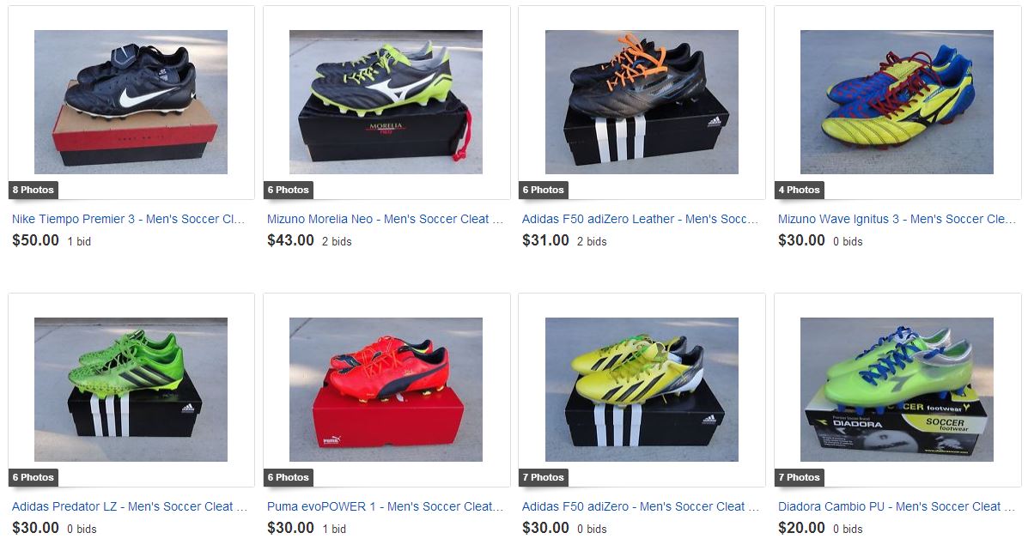View the Adidas F50 adiZero Leather photo
The height and width of the screenshot is (545, 1028).
(642, 102)
